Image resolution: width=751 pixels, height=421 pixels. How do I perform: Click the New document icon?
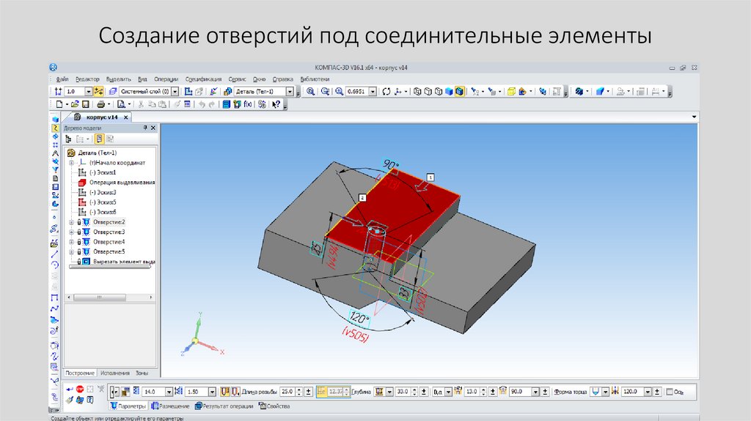click(x=59, y=104)
